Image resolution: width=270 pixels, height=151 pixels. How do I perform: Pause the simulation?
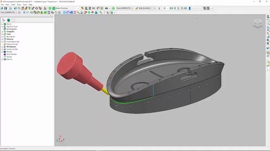178,8
